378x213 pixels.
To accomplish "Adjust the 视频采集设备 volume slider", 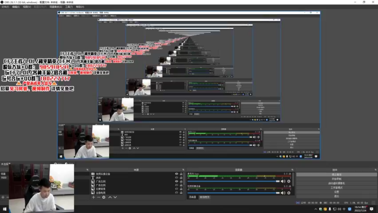I will (x=233, y=193).
